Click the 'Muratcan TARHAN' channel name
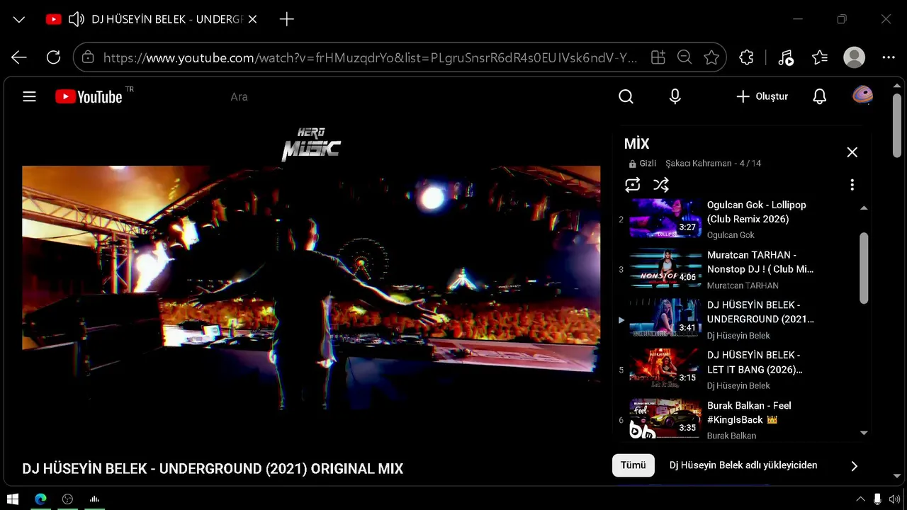Image resolution: width=907 pixels, height=510 pixels. 743,285
